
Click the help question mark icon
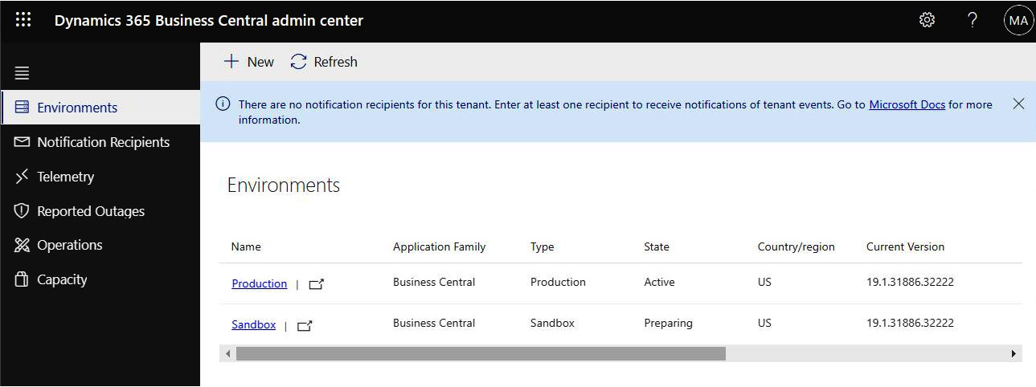click(x=973, y=20)
